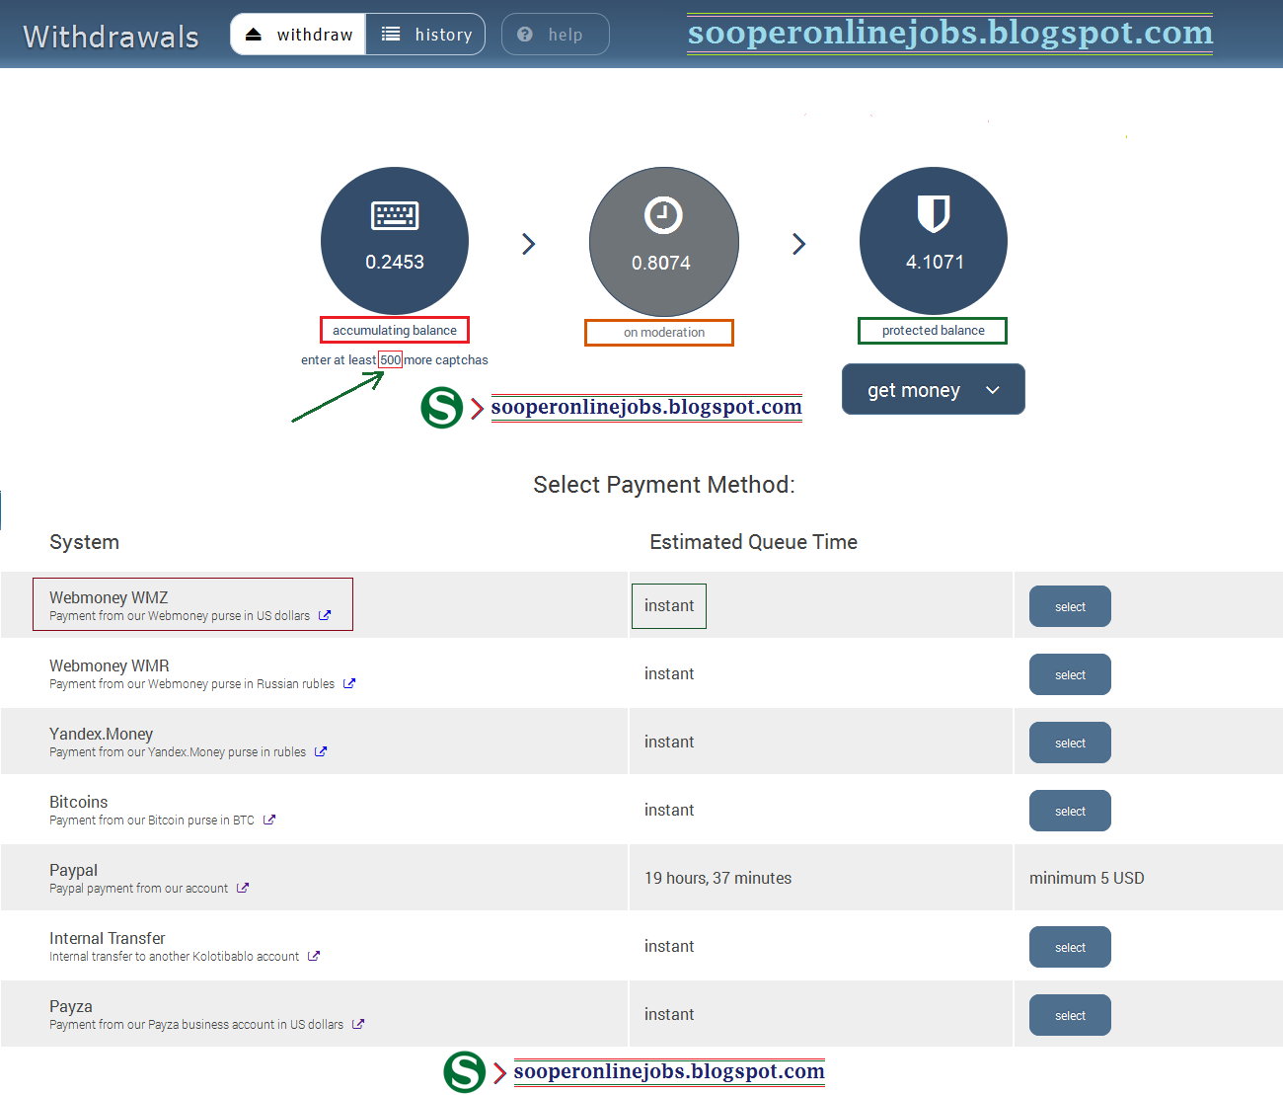Image resolution: width=1283 pixels, height=1095 pixels.
Task: Open the external link icon for Paypal
Action: tap(243, 888)
